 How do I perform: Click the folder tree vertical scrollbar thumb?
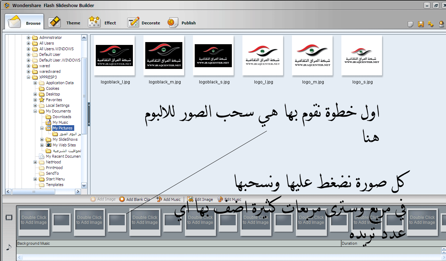(84, 95)
